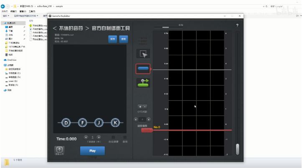Click the upload chart icon at bottom-left
This screenshot has width=302, height=168.
(x=59, y=150)
